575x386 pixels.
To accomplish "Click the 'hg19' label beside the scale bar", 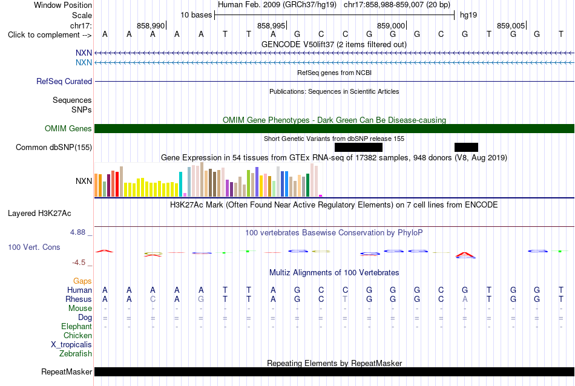I will pos(468,15).
